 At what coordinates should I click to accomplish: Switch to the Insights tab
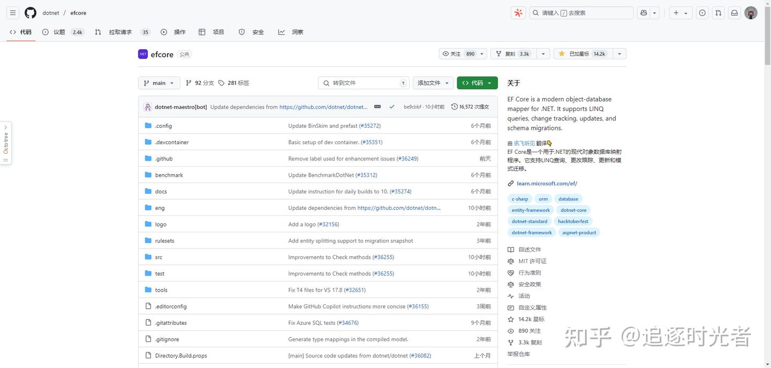[291, 32]
